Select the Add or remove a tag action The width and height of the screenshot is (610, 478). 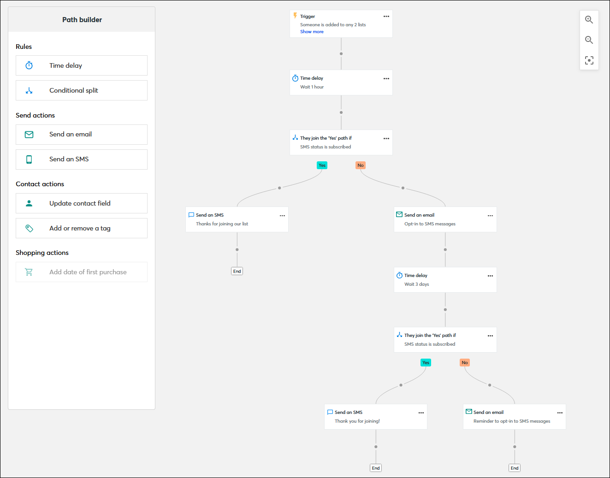82,228
